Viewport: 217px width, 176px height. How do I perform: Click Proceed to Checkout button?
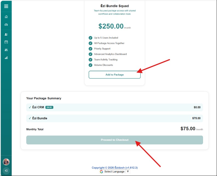pyautogui.click(x=115, y=140)
